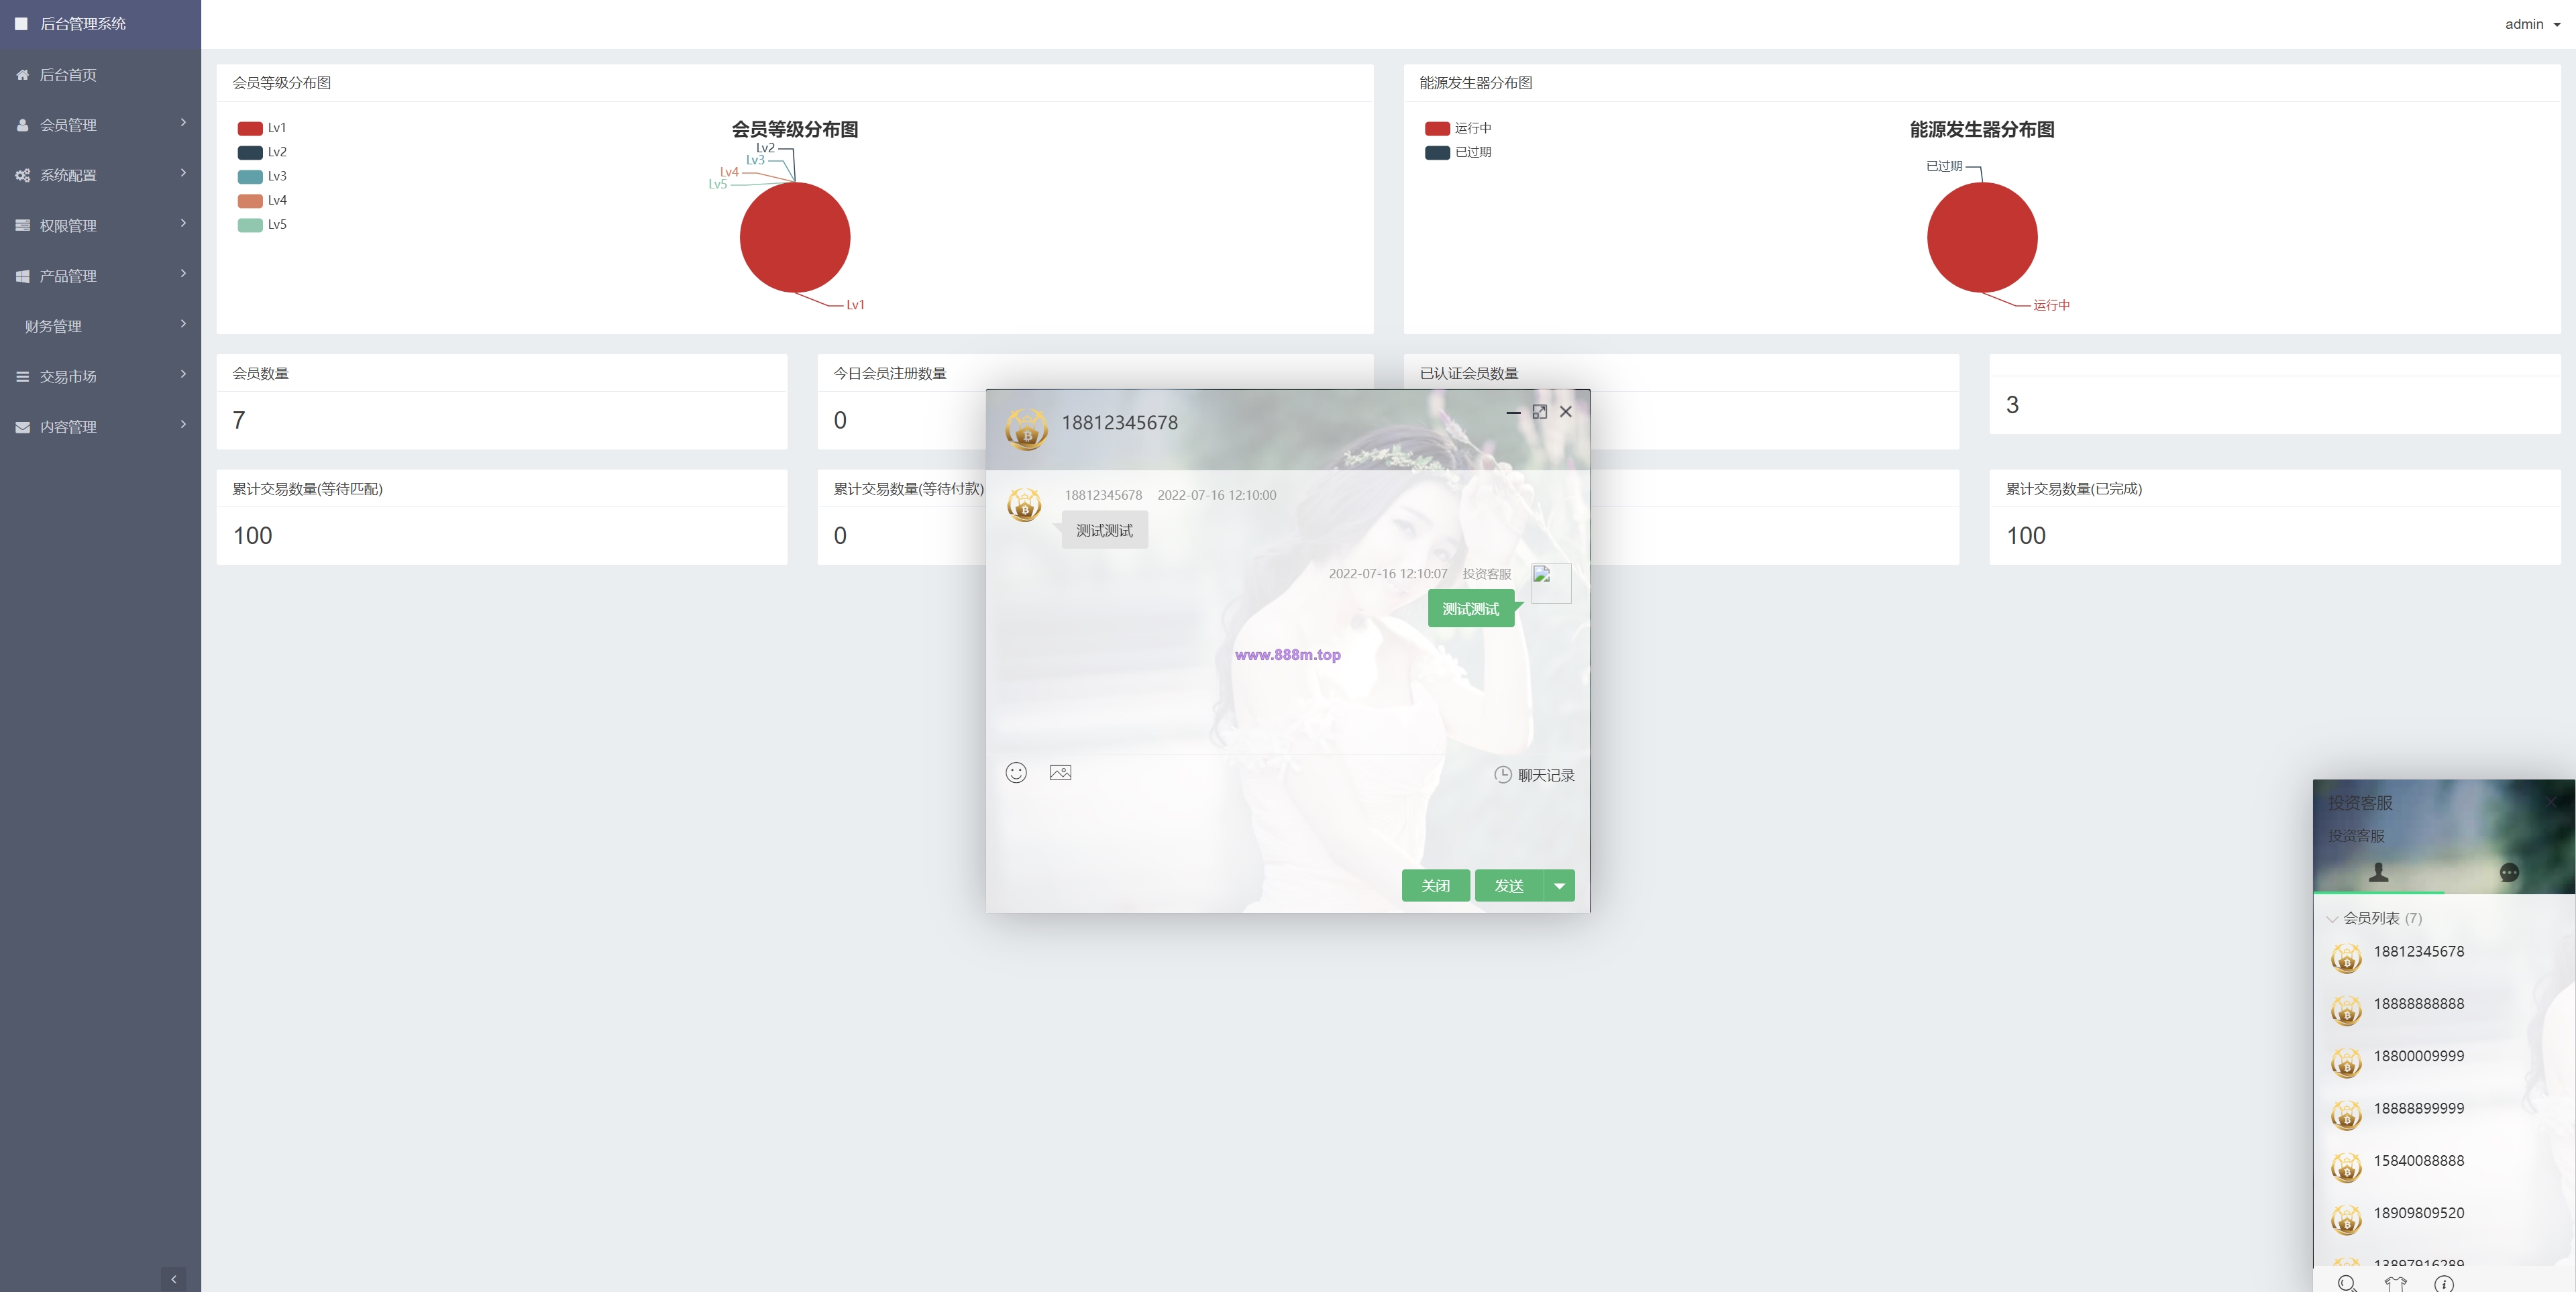Image resolution: width=2576 pixels, height=1292 pixels.
Task: Click the 发送 send button
Action: point(1509,885)
